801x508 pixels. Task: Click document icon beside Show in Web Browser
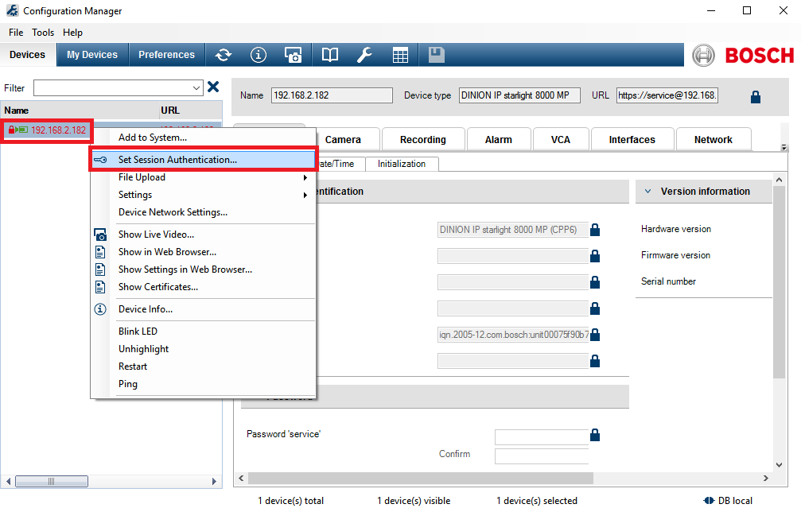100,252
